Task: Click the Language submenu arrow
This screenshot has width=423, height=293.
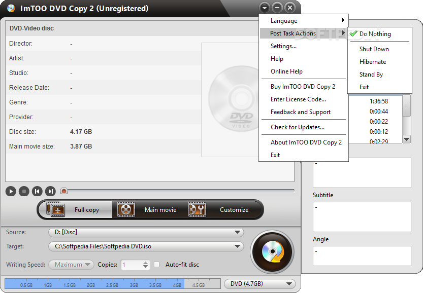Action: pos(343,20)
